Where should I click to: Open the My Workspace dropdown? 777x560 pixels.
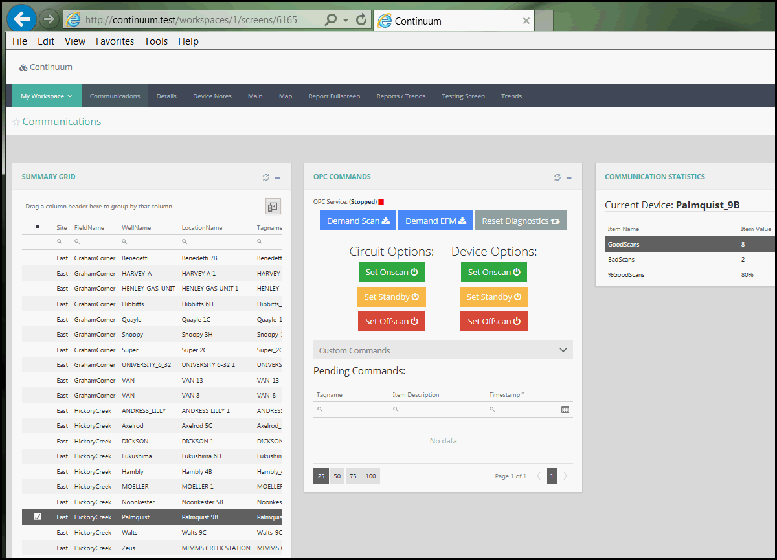click(x=47, y=96)
